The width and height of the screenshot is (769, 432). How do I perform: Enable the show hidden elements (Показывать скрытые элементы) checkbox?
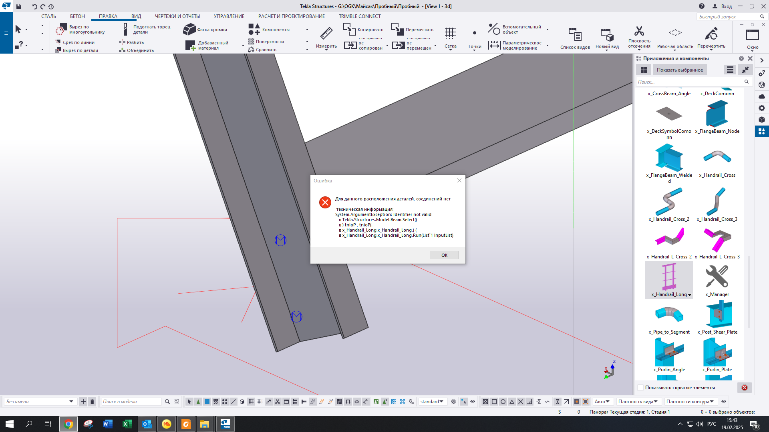click(640, 388)
